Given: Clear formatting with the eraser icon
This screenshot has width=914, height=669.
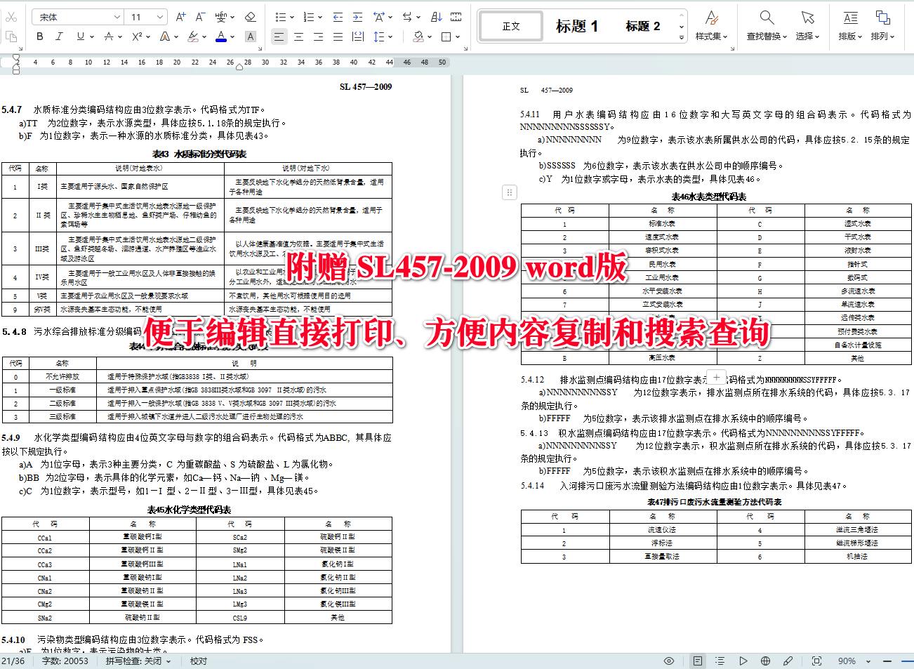Looking at the screenshot, I should click(249, 16).
